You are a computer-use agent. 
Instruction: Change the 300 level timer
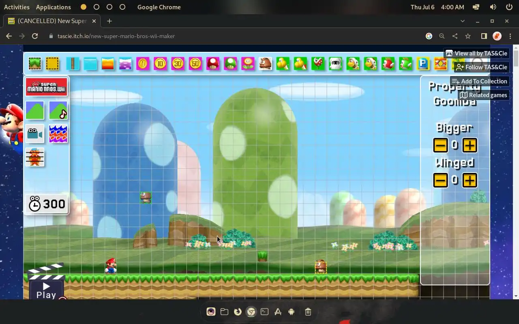point(47,204)
